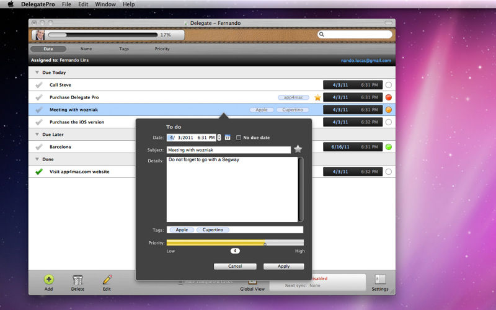Click the Priority slider bar in popup
Viewport: 496px width, 310px height.
pos(235,242)
